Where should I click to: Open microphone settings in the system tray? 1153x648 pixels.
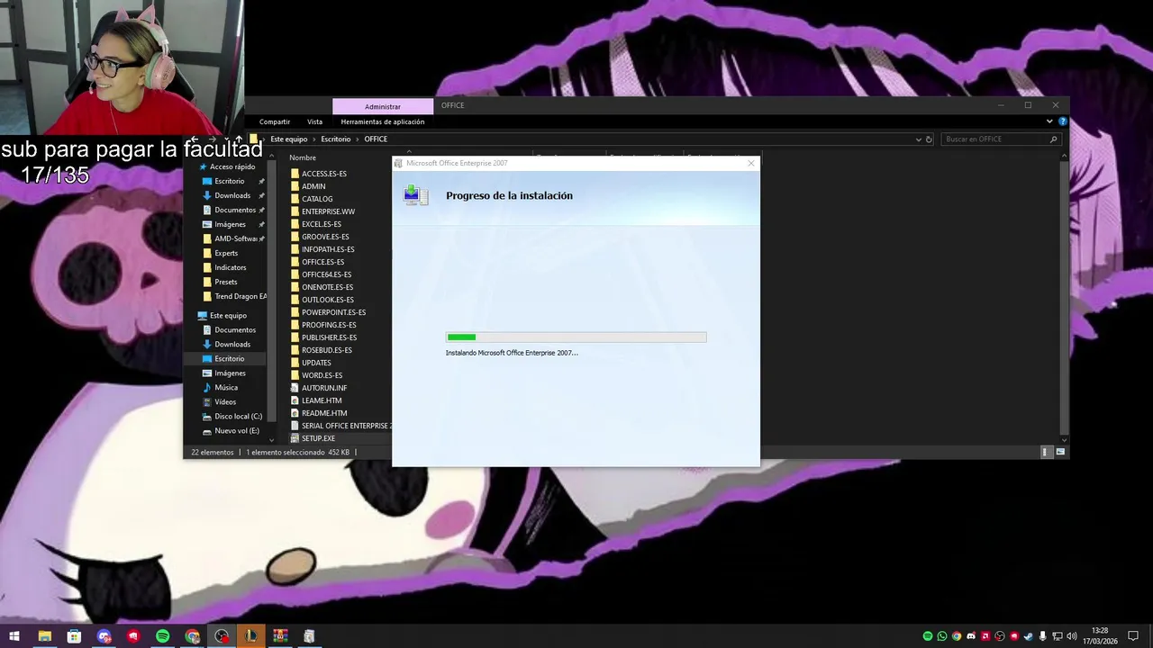pos(1042,636)
